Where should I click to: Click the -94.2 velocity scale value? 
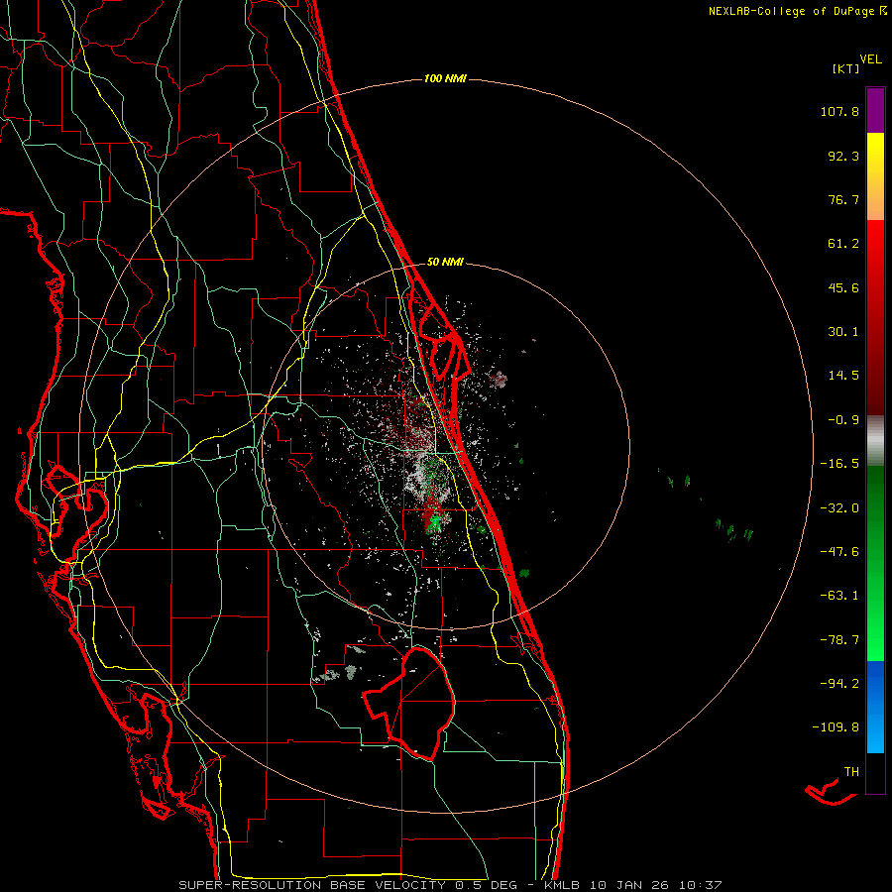839,683
